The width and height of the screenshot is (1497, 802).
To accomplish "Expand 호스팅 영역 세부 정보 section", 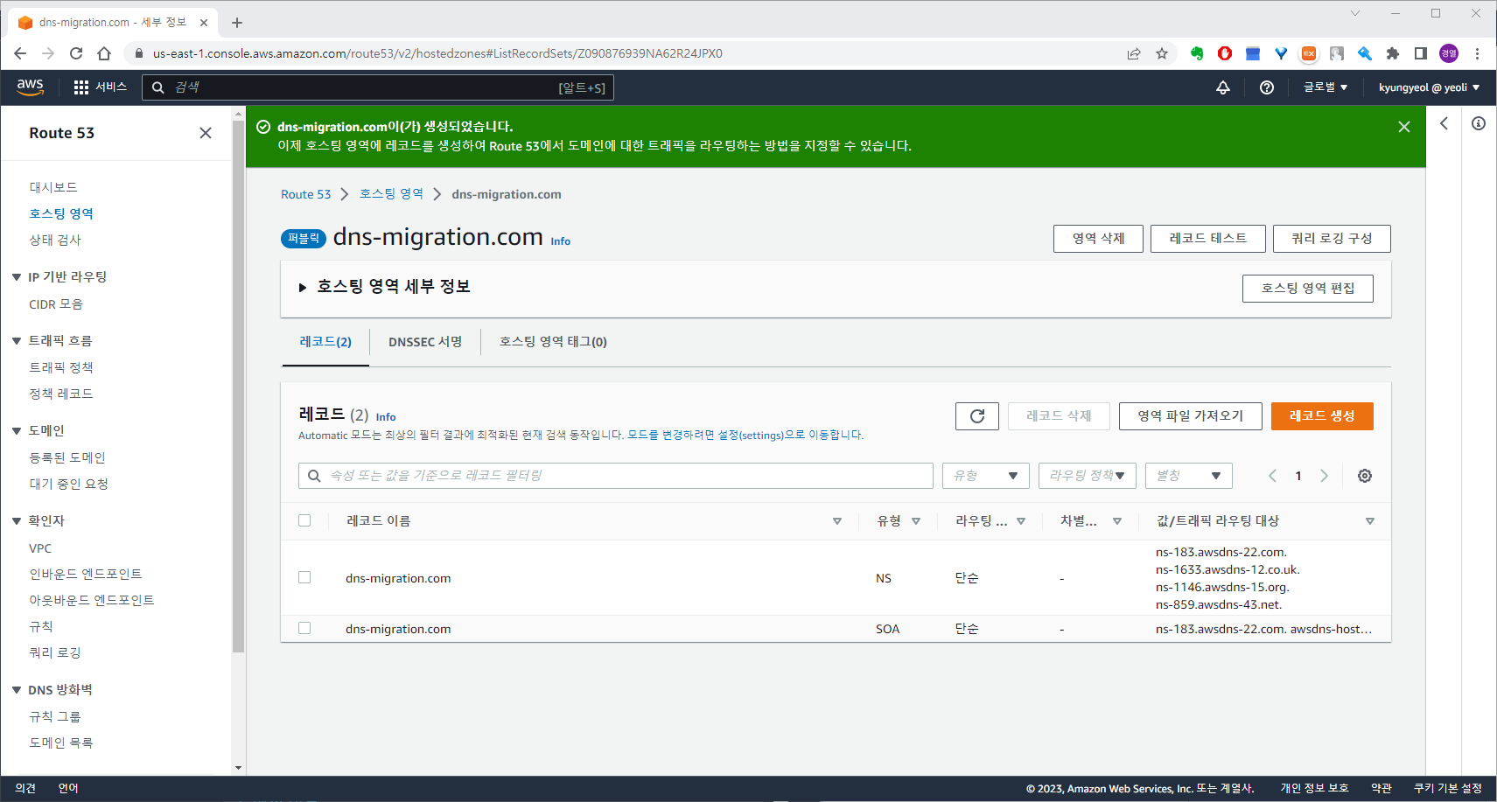I will (x=303, y=288).
